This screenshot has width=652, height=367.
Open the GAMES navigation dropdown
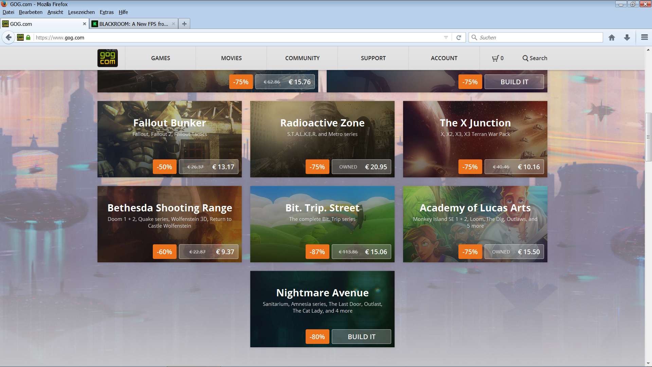[x=161, y=58]
